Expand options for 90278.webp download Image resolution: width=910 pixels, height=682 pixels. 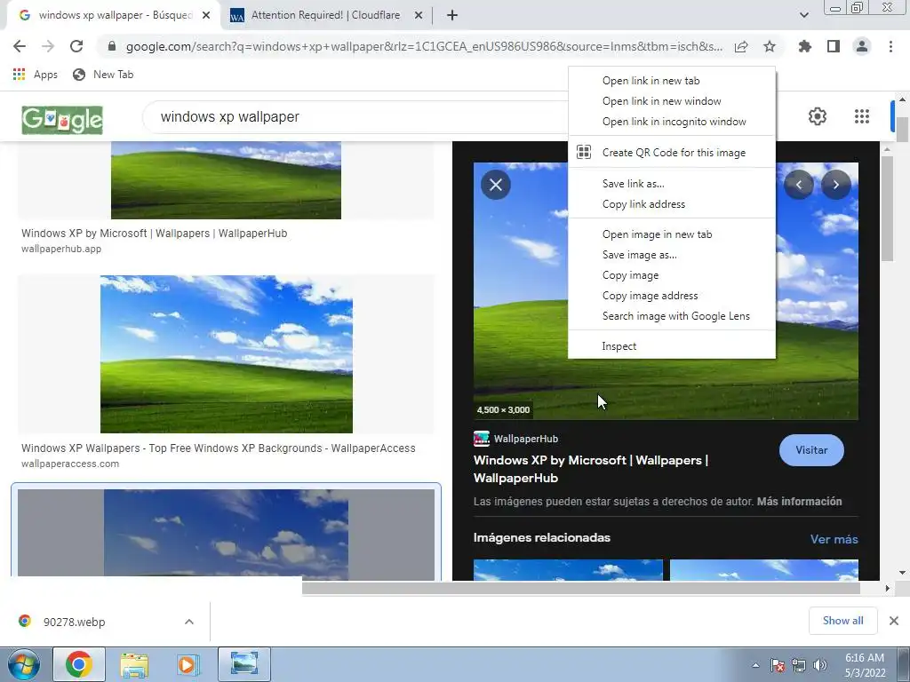189,622
